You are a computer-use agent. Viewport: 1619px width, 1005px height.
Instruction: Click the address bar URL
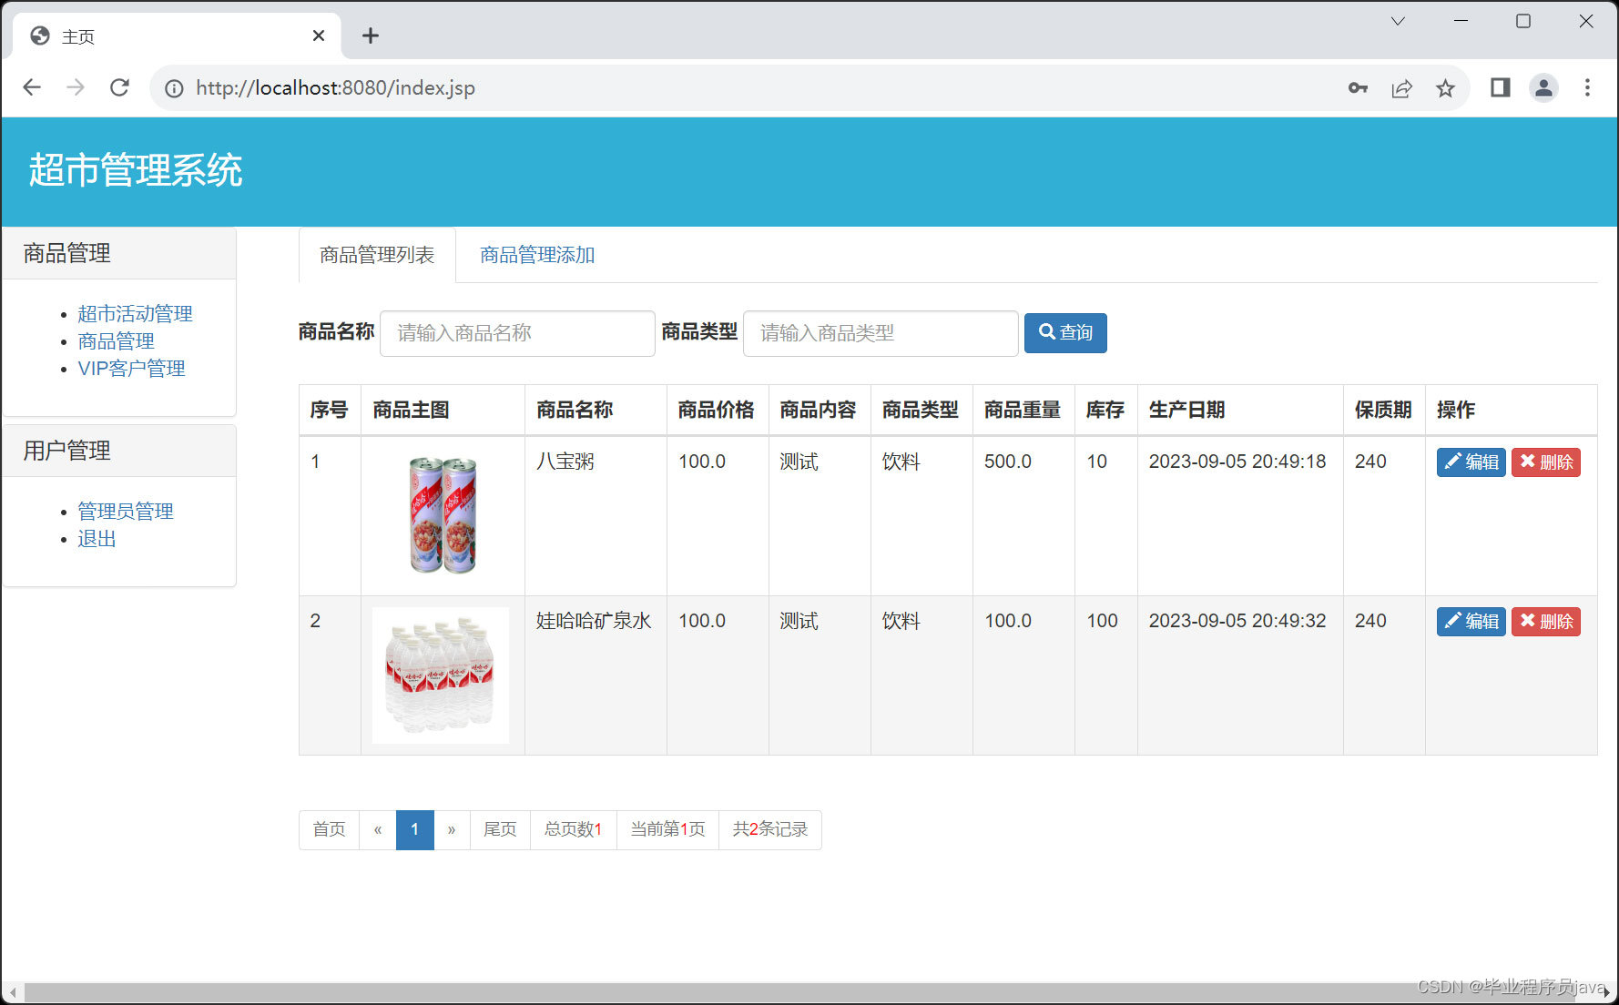pyautogui.click(x=335, y=88)
